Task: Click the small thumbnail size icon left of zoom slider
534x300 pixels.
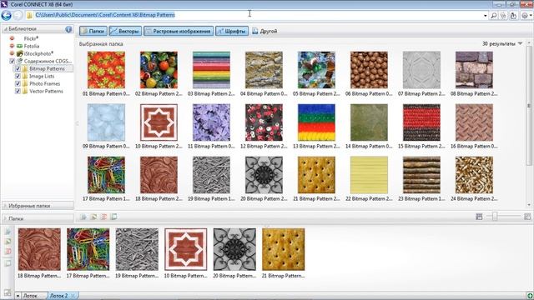Action: pyautogui.click(x=479, y=217)
